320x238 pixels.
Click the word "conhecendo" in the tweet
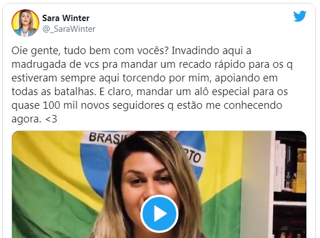point(253,105)
